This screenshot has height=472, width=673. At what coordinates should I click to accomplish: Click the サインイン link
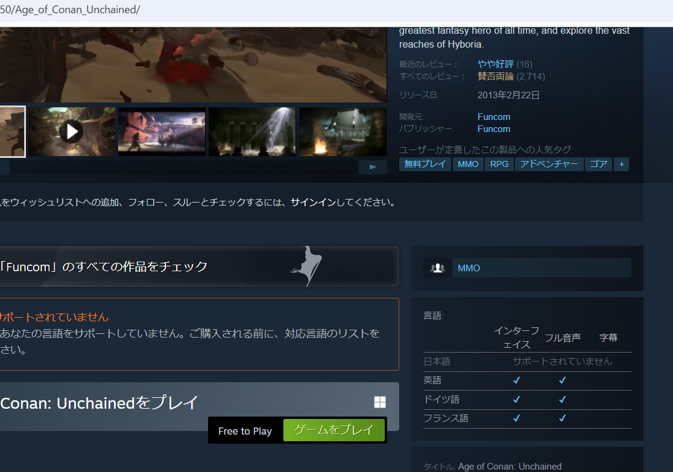coord(313,202)
